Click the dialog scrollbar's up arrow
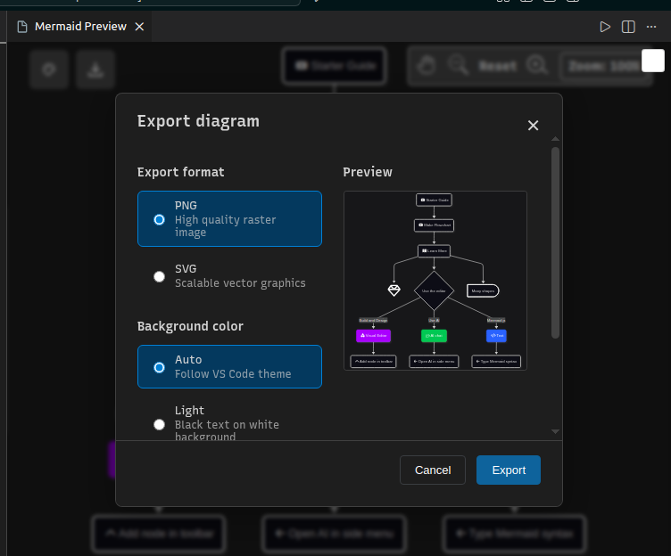 556,139
